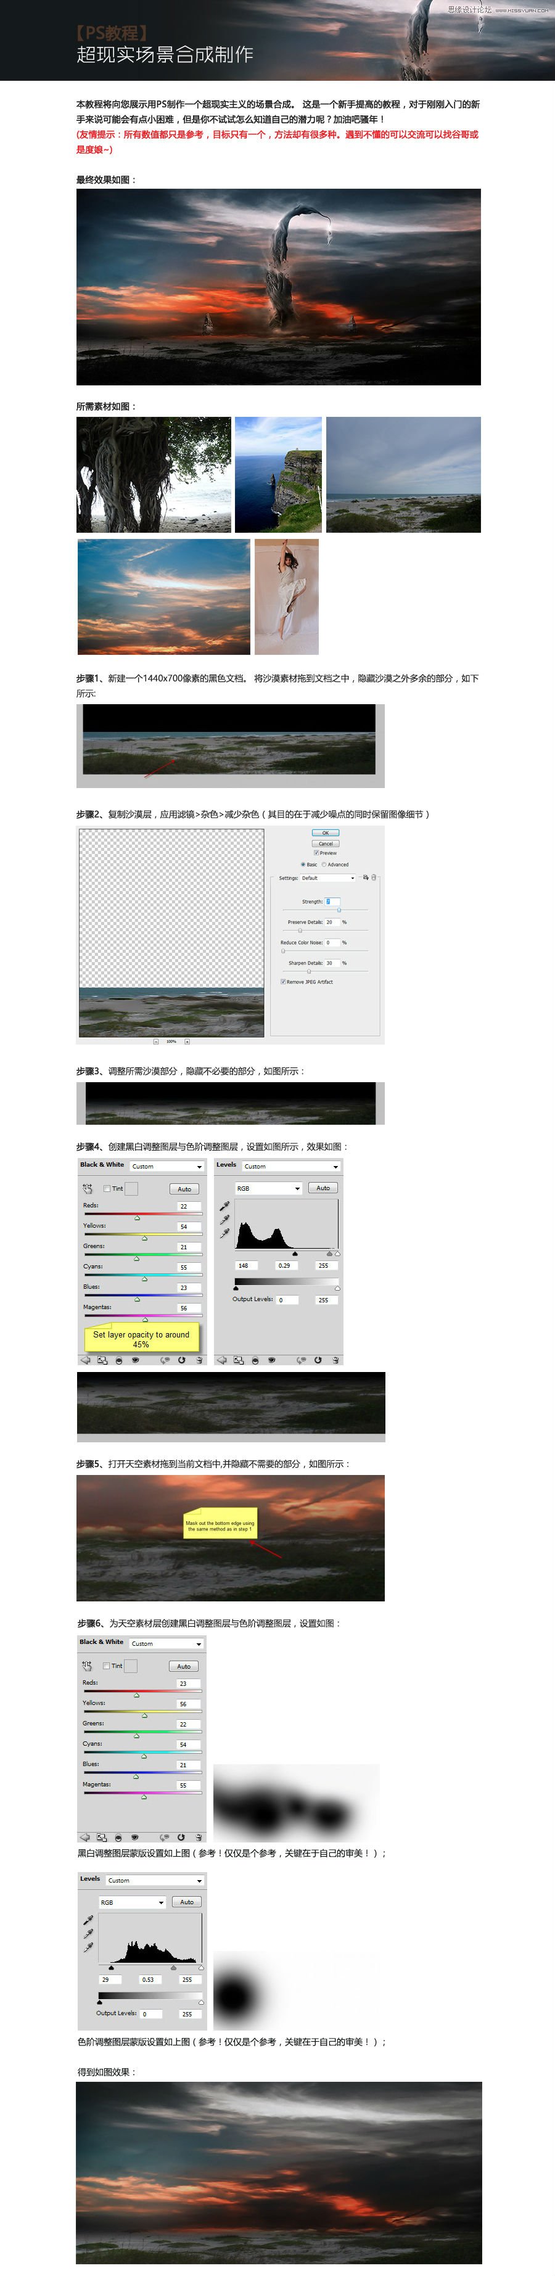The image size is (555, 2276).
Task: Toggle Remove JPEG Artifact checkbox
Action: pos(283,982)
